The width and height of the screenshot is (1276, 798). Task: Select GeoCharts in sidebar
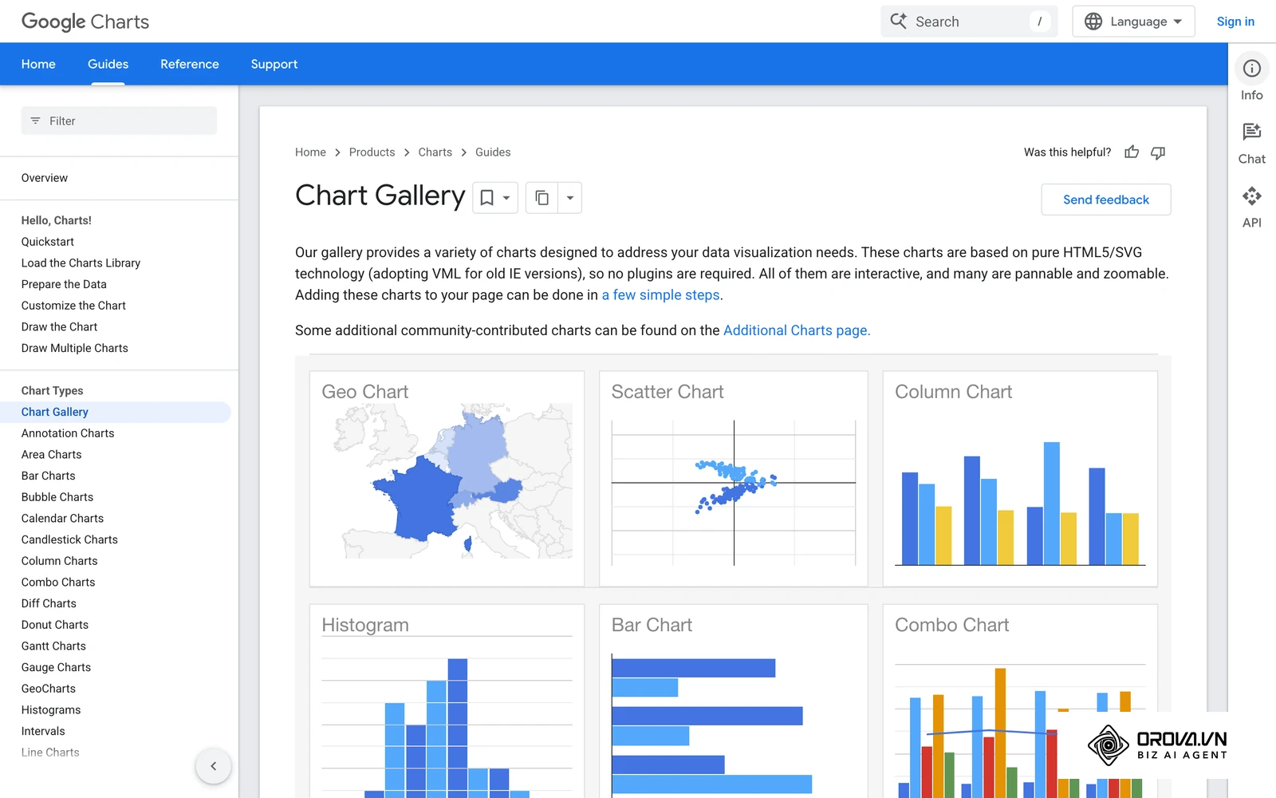(x=49, y=689)
